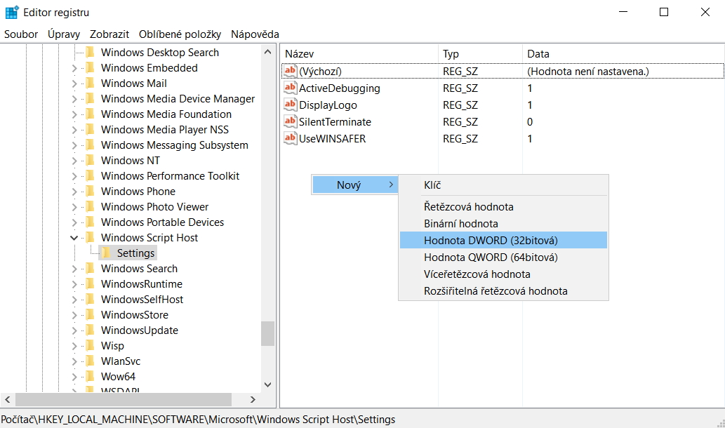Click the Registry Editor title bar icon

12,12
